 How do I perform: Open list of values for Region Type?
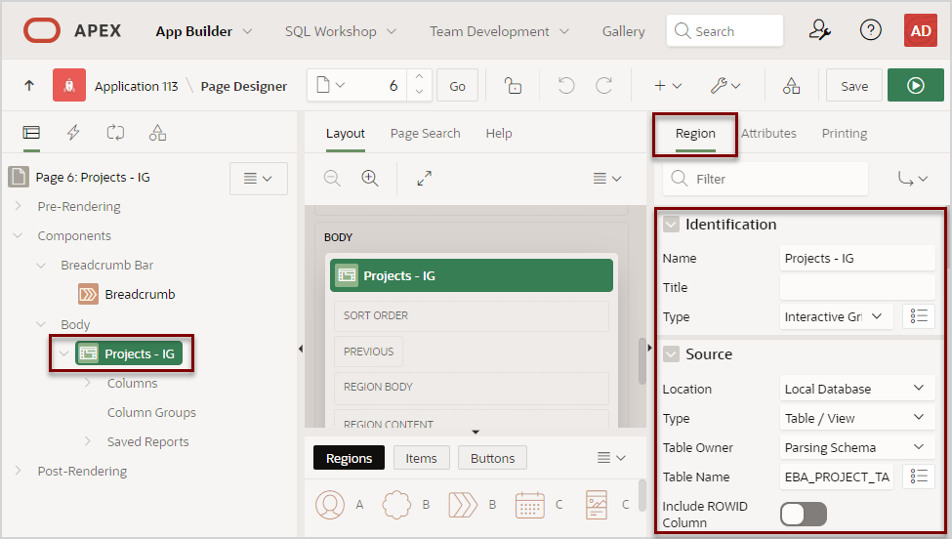pyautogui.click(x=919, y=316)
